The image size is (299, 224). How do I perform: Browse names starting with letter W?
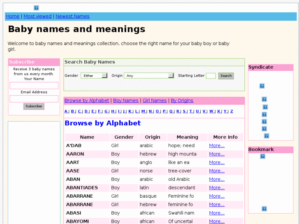point(211,111)
